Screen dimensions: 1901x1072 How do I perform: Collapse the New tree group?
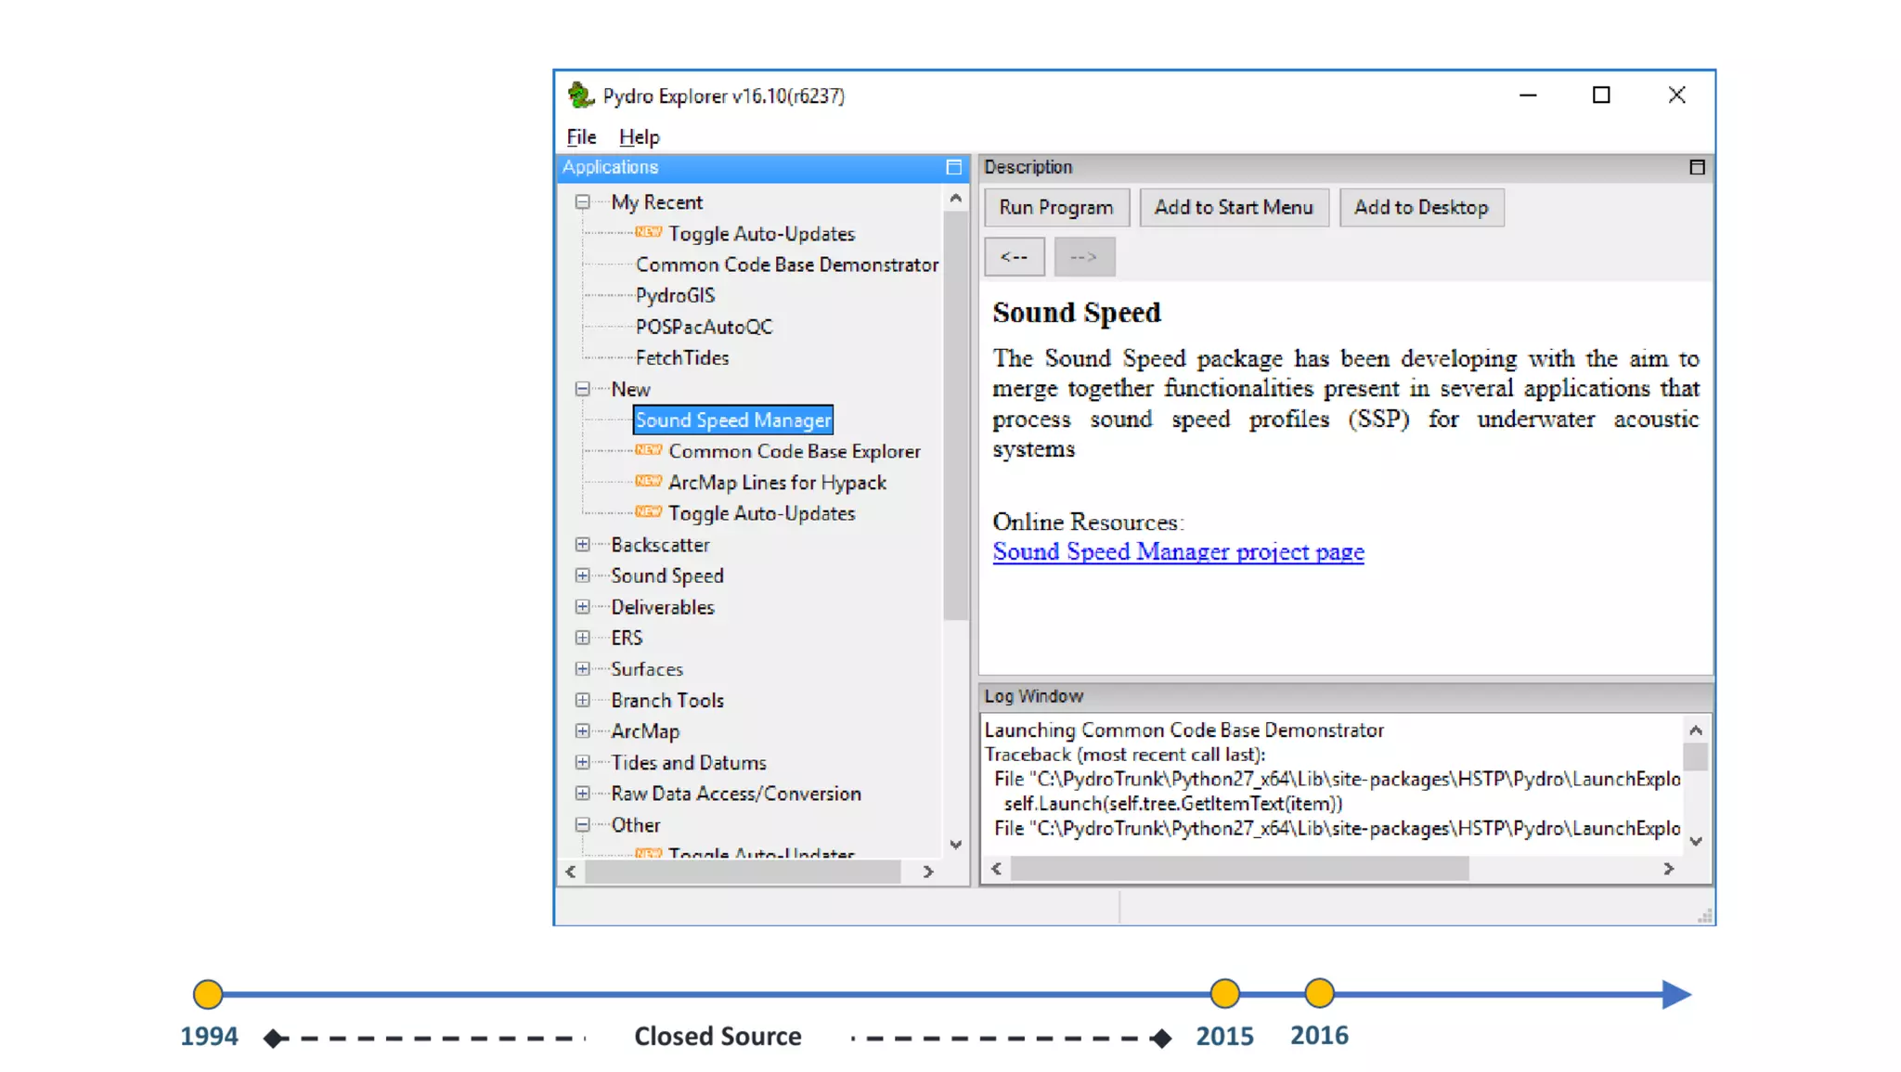click(582, 389)
